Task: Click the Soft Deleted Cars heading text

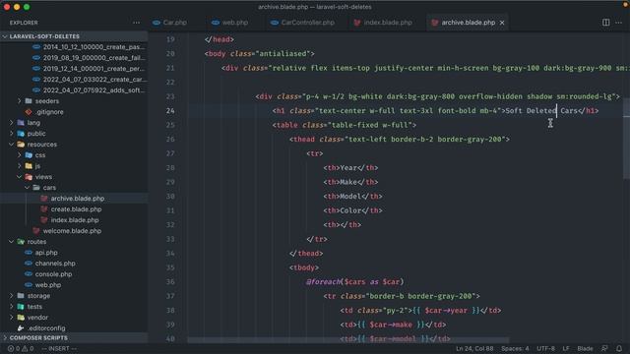Action: (x=541, y=111)
